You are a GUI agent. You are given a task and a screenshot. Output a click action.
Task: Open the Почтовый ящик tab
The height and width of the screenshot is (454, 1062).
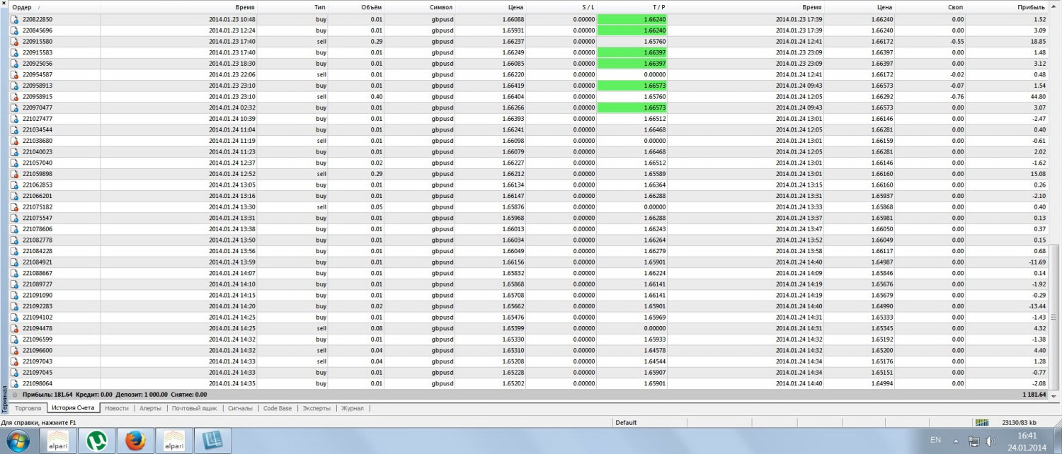tap(195, 408)
